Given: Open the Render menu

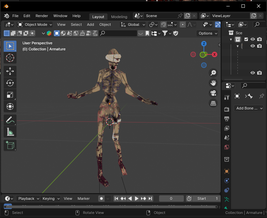Looking at the screenshot, I should coord(42,16).
